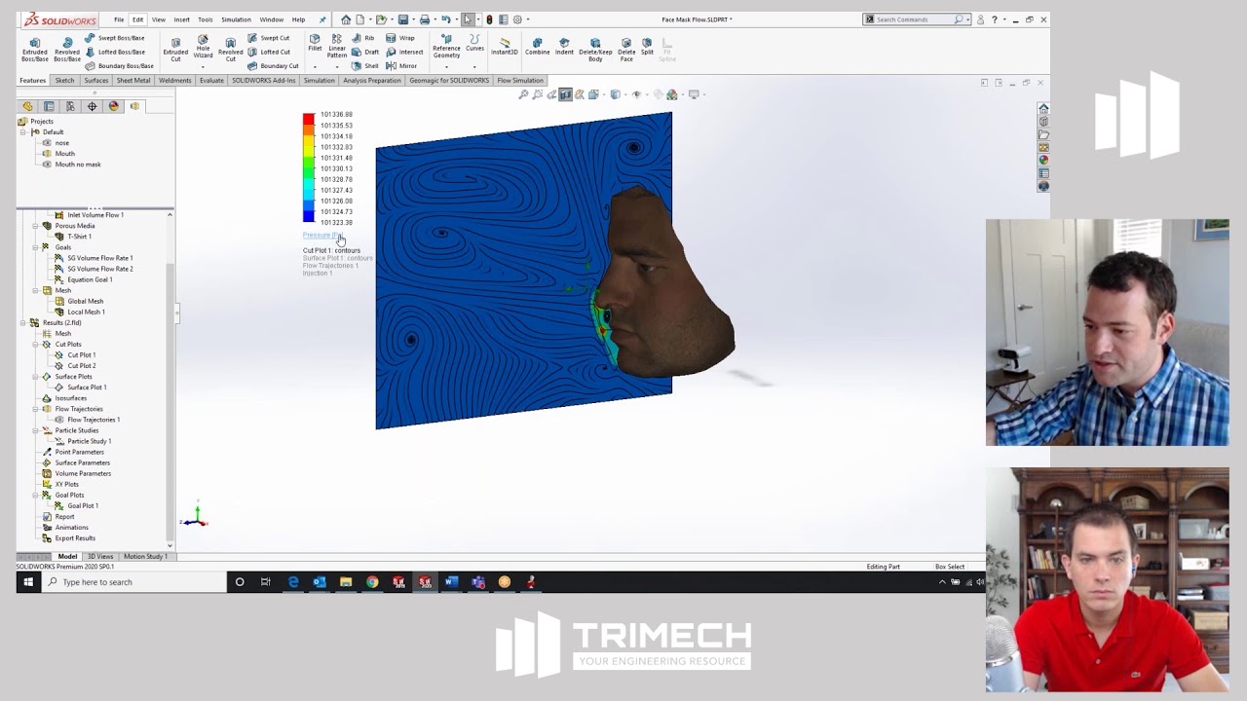Collapse the Particle Studies tree node
Viewport: 1247px width, 701px height.
[x=36, y=430]
